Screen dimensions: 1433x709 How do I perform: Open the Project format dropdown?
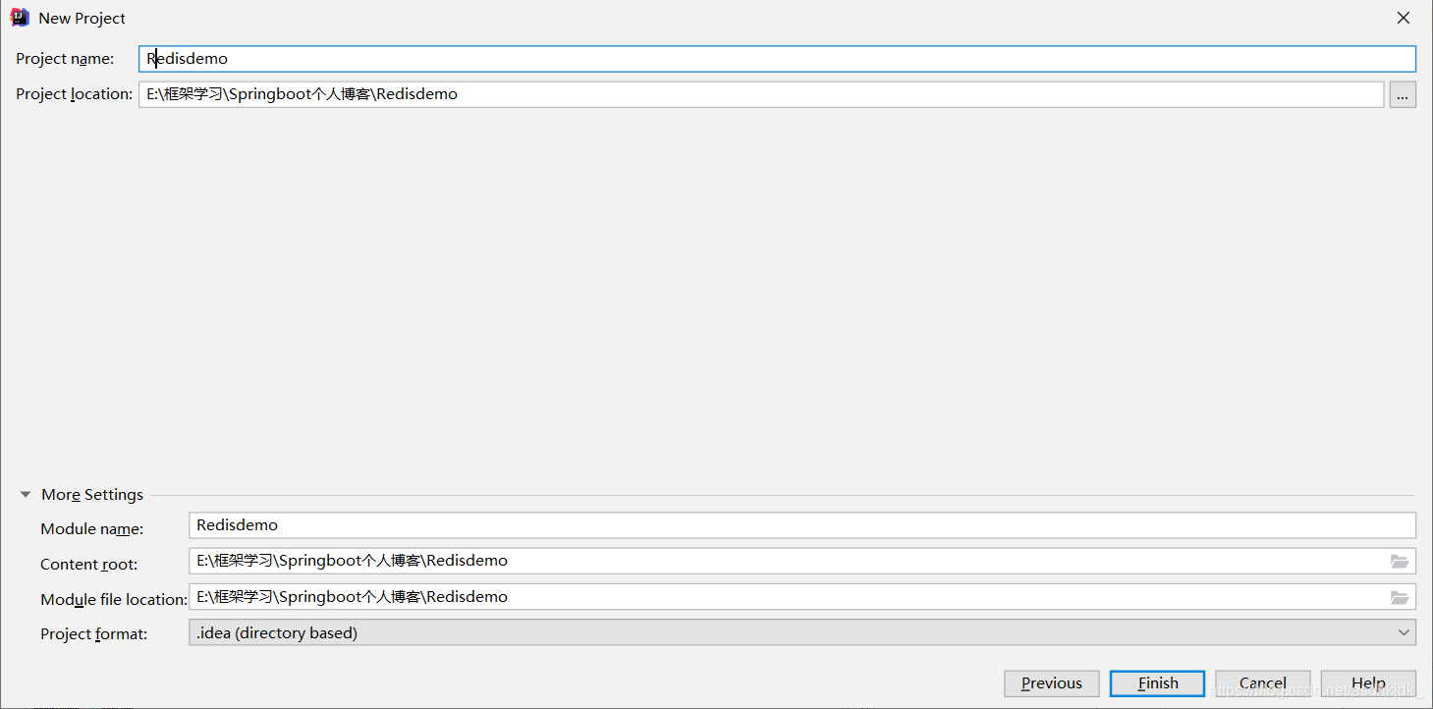[802, 632]
